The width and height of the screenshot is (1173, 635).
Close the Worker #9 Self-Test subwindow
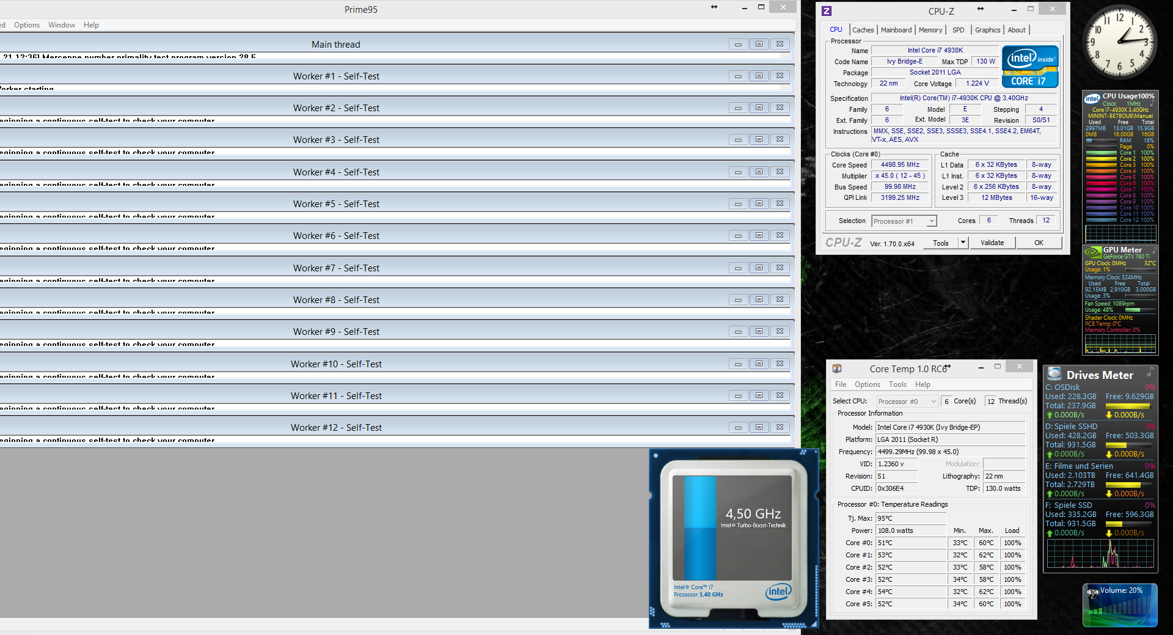pyautogui.click(x=780, y=331)
